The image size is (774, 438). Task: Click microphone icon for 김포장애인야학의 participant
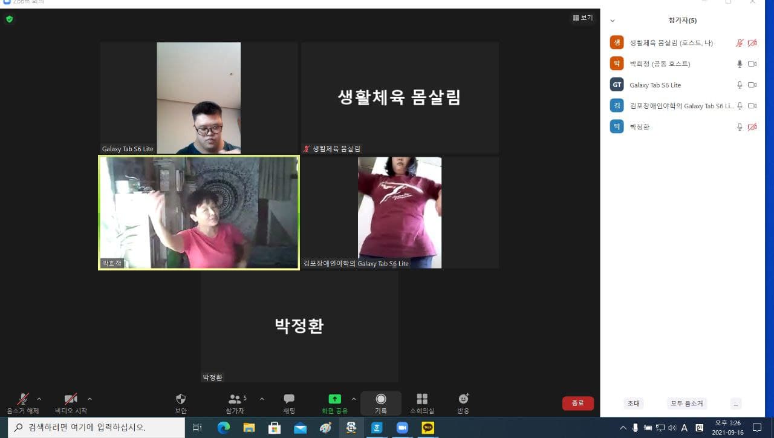click(x=740, y=106)
